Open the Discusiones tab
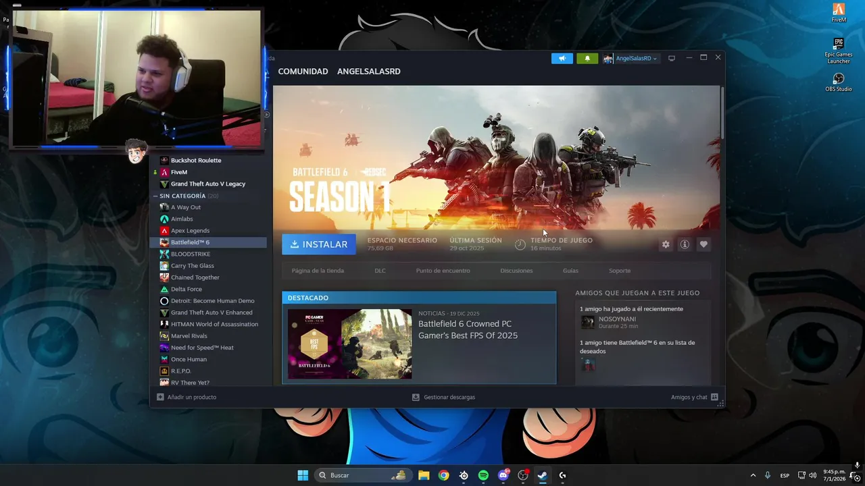This screenshot has height=486, width=865. point(516,271)
